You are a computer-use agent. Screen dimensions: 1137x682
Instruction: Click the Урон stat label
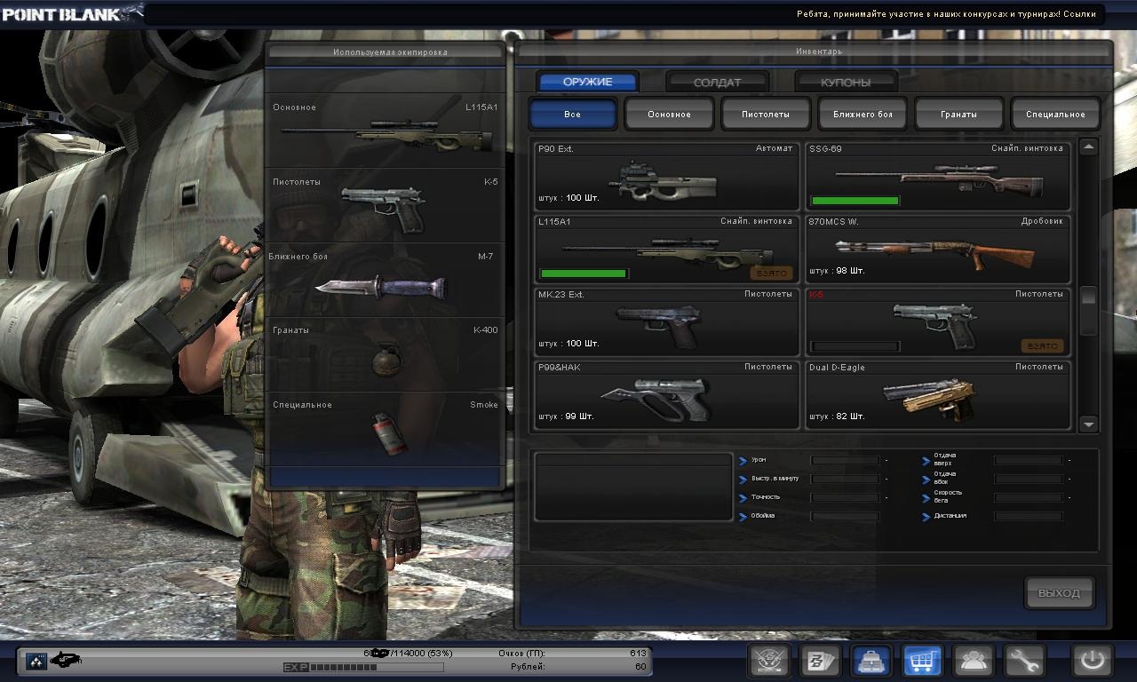tap(759, 460)
